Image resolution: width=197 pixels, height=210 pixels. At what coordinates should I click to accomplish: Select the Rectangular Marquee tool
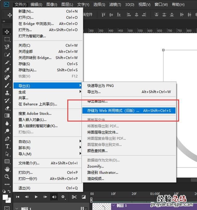coord(7,39)
